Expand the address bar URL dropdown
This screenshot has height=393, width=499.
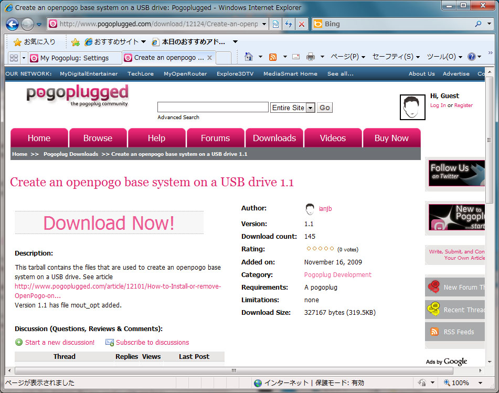(x=264, y=24)
